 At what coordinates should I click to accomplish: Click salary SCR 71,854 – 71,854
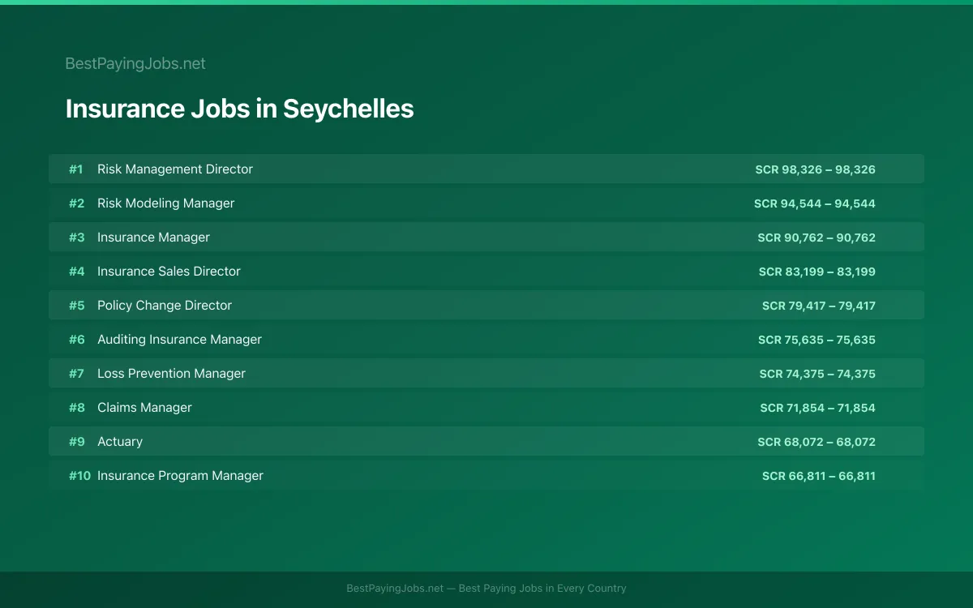[x=817, y=408]
